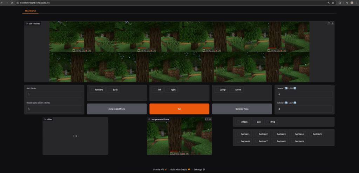The image size is (359, 173).
Task: Open the Use via API link
Action: (x=160, y=170)
